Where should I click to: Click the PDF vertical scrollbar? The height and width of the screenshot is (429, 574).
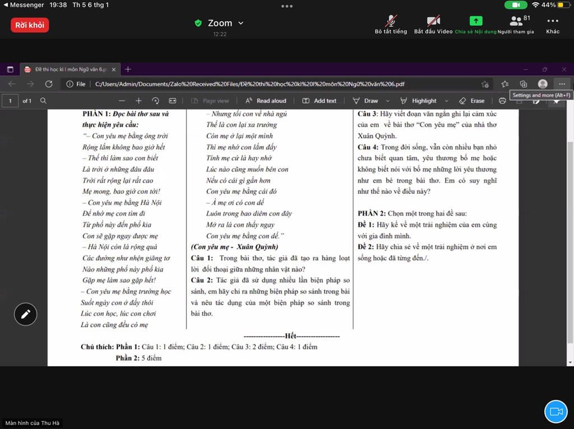pos(570,241)
